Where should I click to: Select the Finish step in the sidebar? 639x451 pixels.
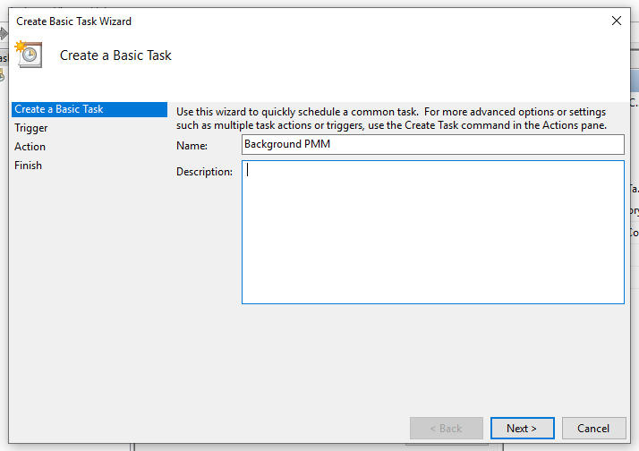28,166
